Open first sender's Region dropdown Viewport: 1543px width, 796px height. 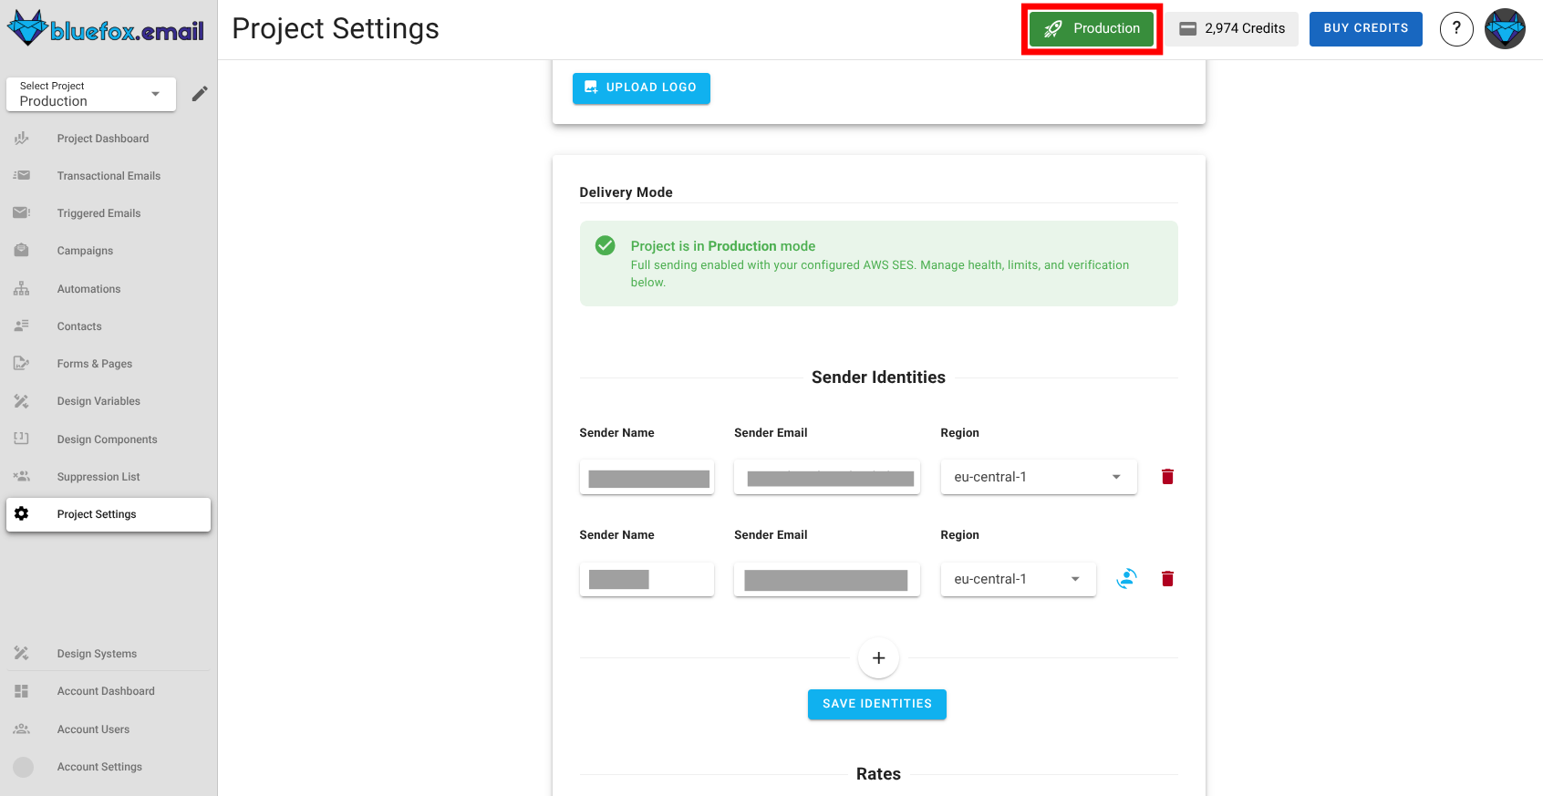tap(1039, 477)
